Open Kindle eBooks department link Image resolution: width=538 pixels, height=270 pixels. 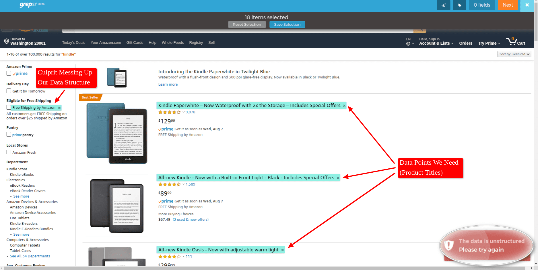[x=22, y=175]
